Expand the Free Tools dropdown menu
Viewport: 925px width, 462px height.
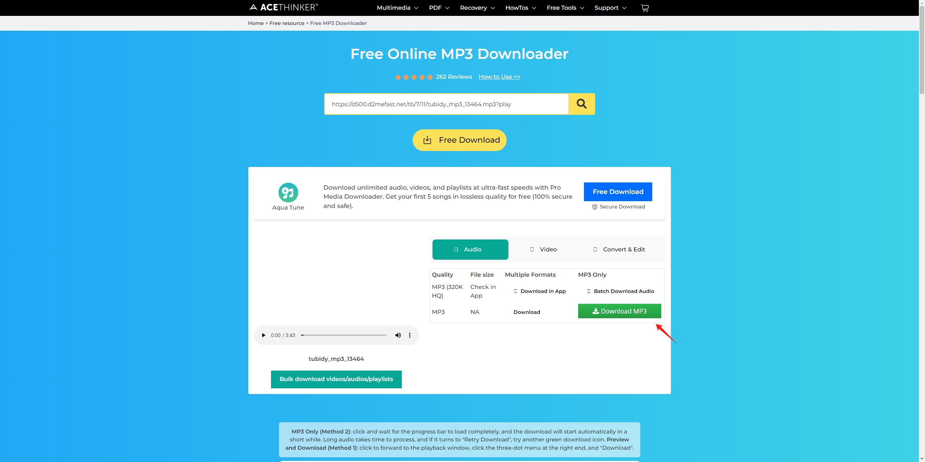[x=565, y=8]
